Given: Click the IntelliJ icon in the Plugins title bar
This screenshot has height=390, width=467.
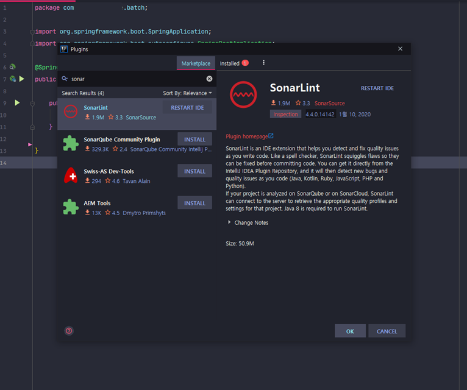Looking at the screenshot, I should pos(64,49).
